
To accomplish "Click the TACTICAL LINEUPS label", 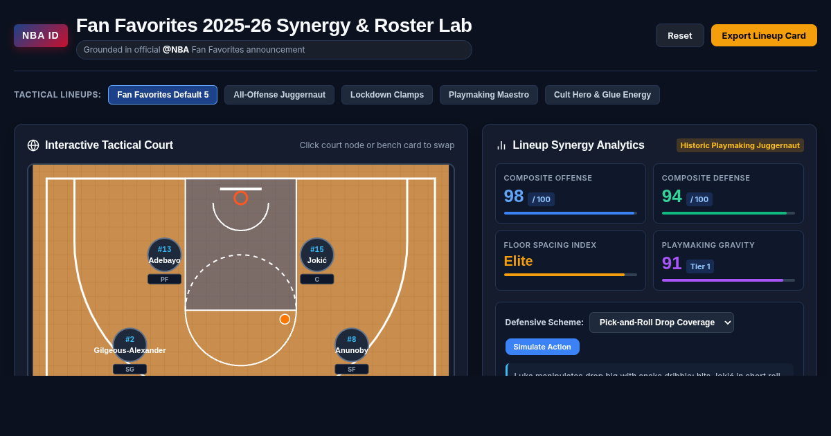I will (x=57, y=95).
